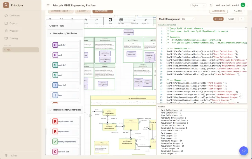Click the Edge Type icon

tap(135, 20)
